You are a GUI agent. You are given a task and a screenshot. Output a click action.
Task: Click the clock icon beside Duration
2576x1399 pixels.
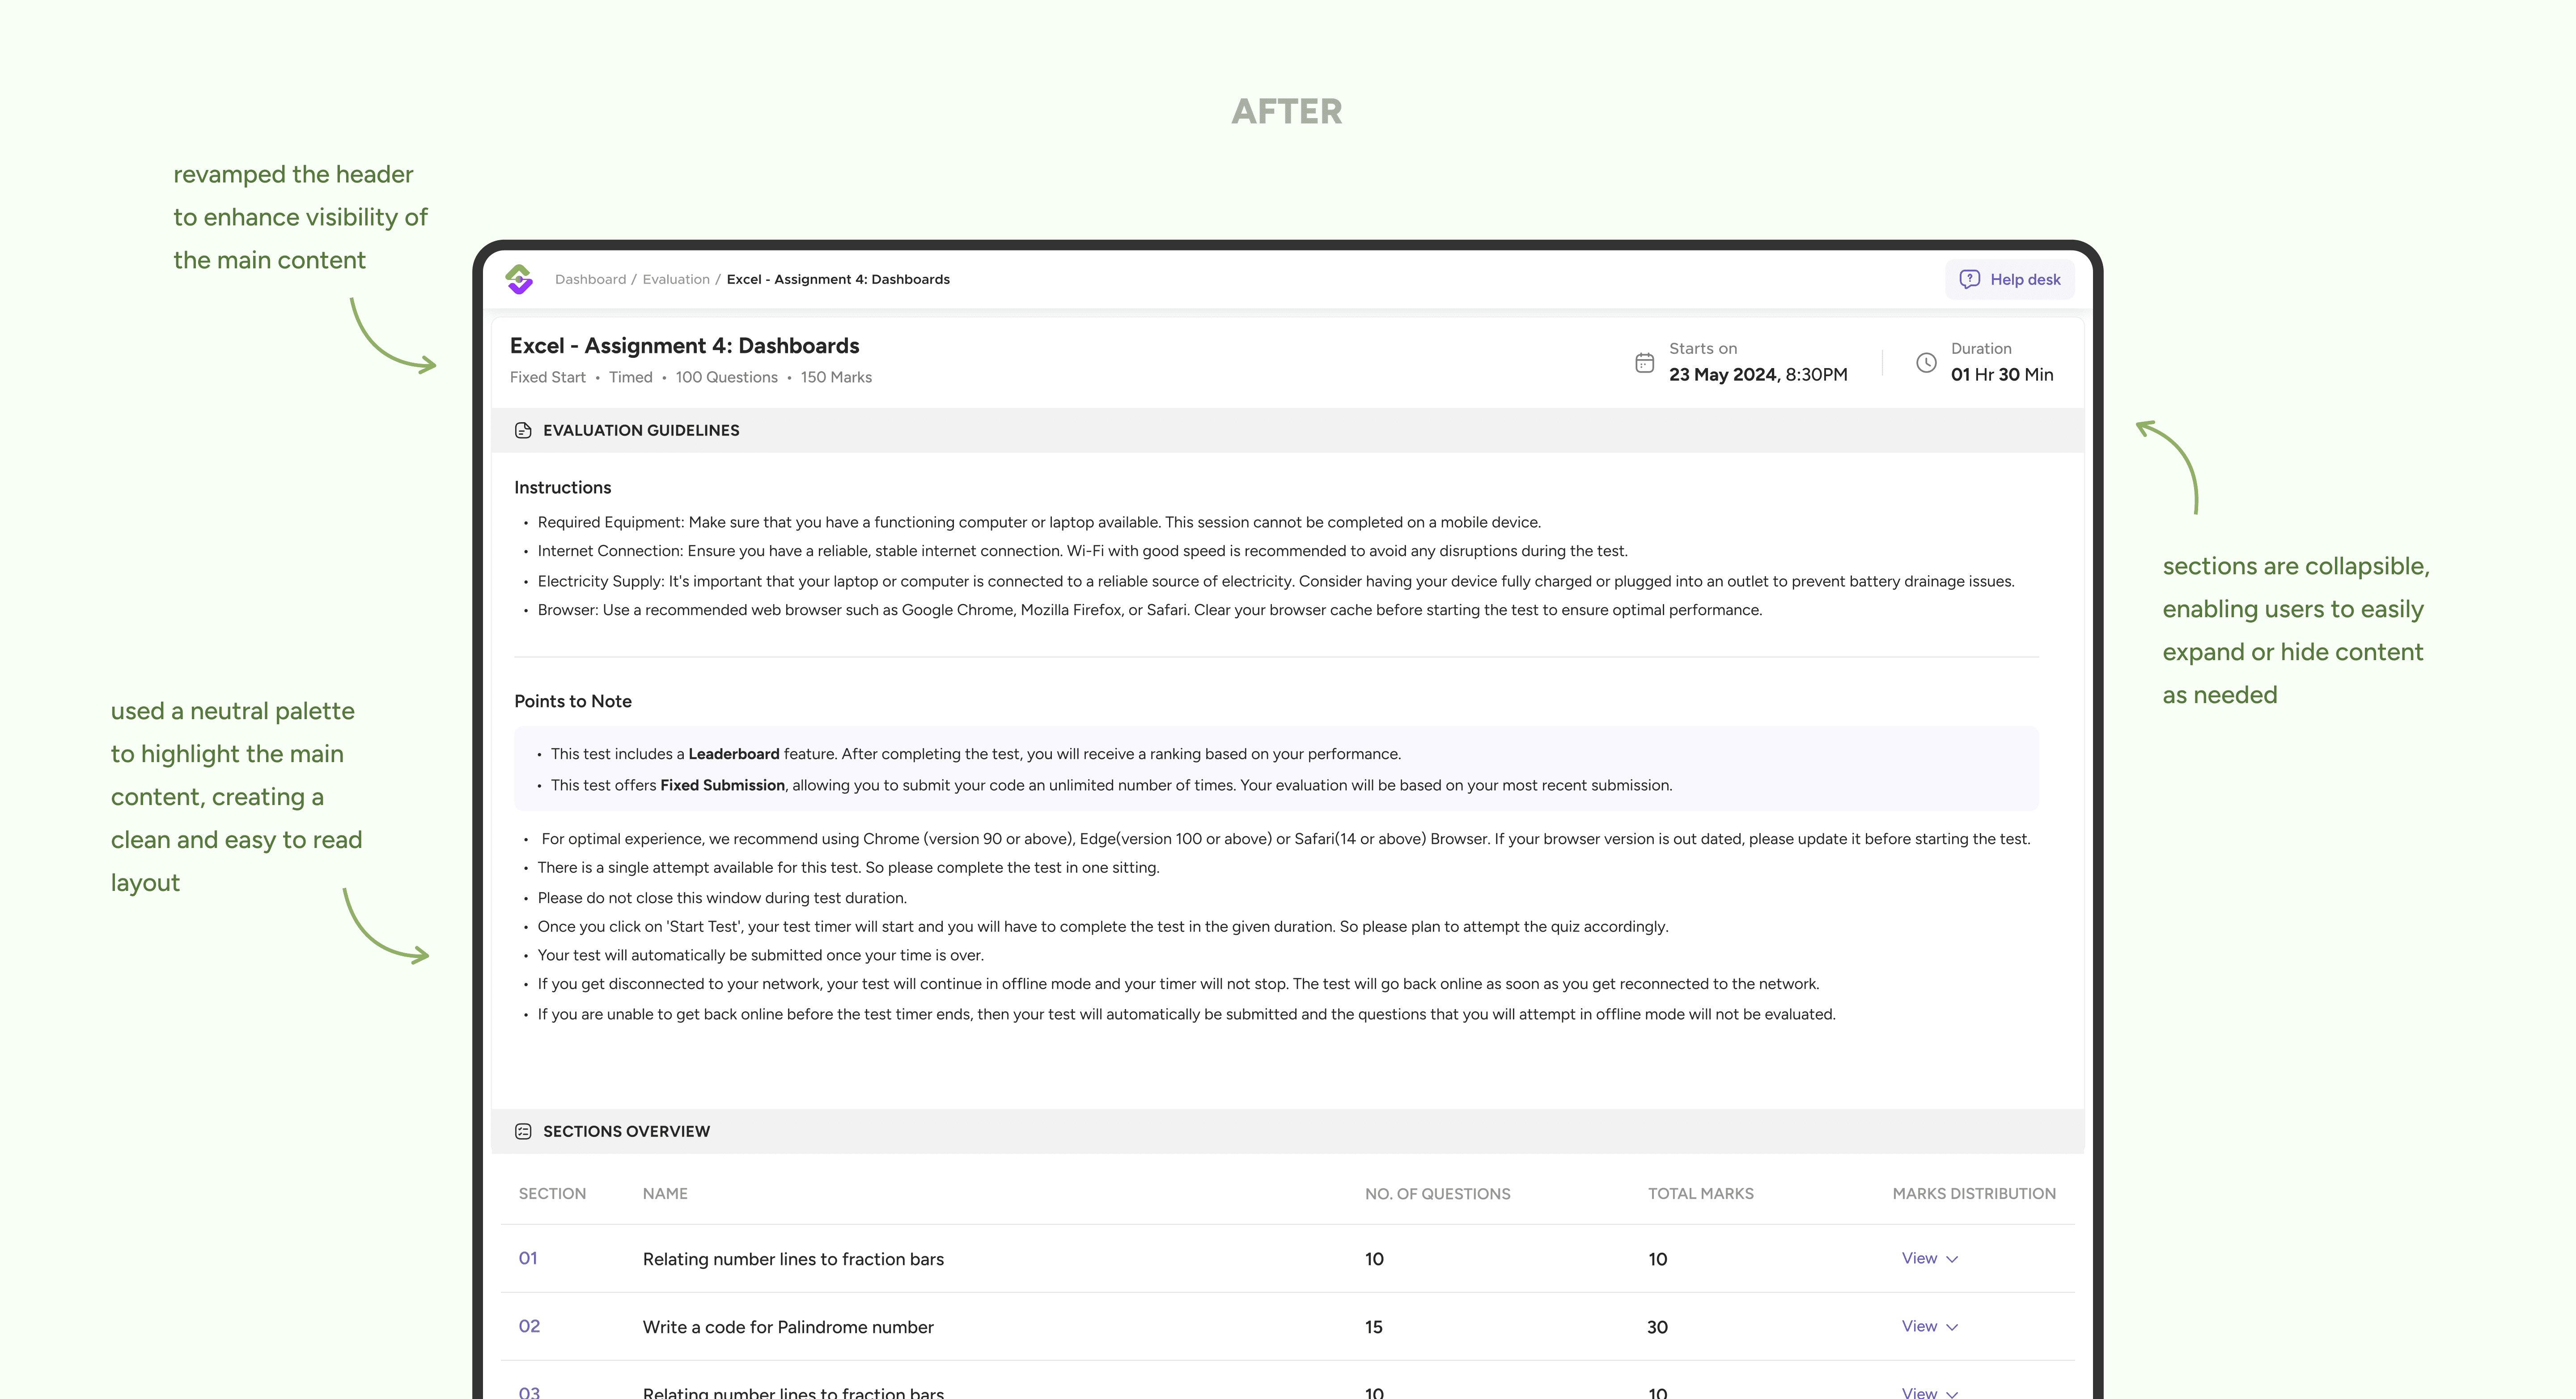click(1926, 363)
